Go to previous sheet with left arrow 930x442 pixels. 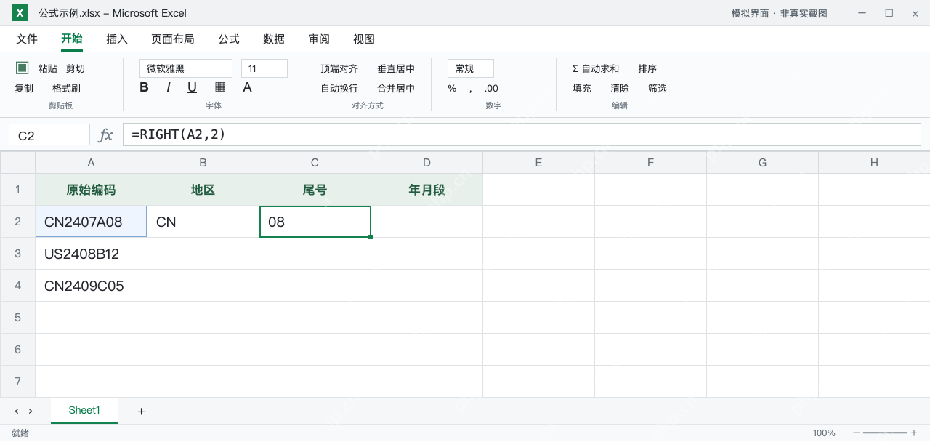pyautogui.click(x=17, y=411)
